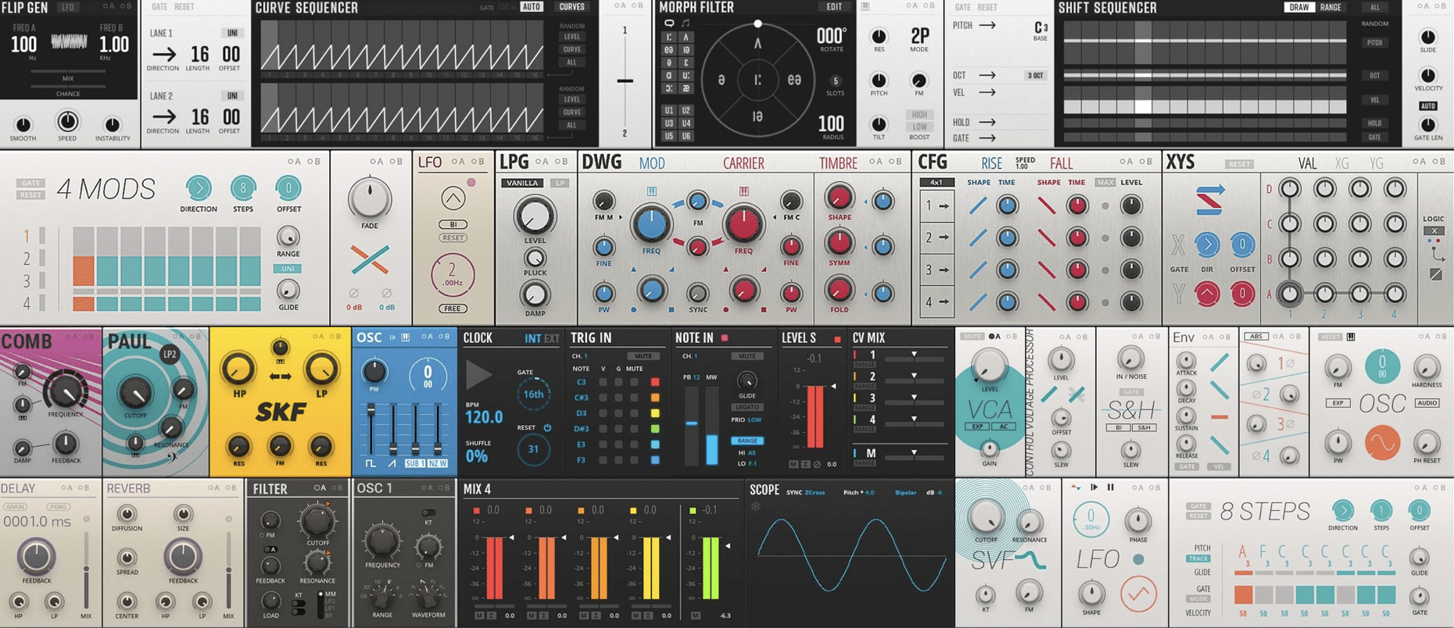The width and height of the screenshot is (1454, 628).
Task: Click CFG row 1 blue rise shape icon
Action: click(978, 206)
